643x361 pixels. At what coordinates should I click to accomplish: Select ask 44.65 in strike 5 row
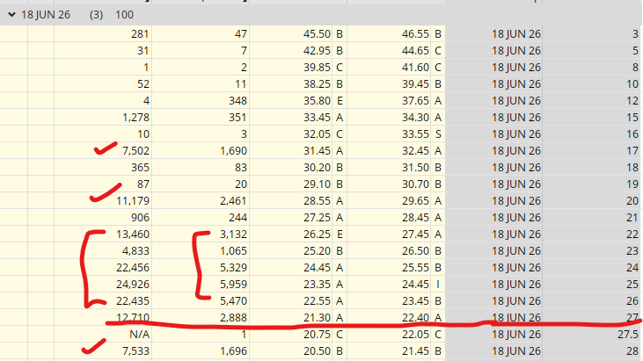415,51
